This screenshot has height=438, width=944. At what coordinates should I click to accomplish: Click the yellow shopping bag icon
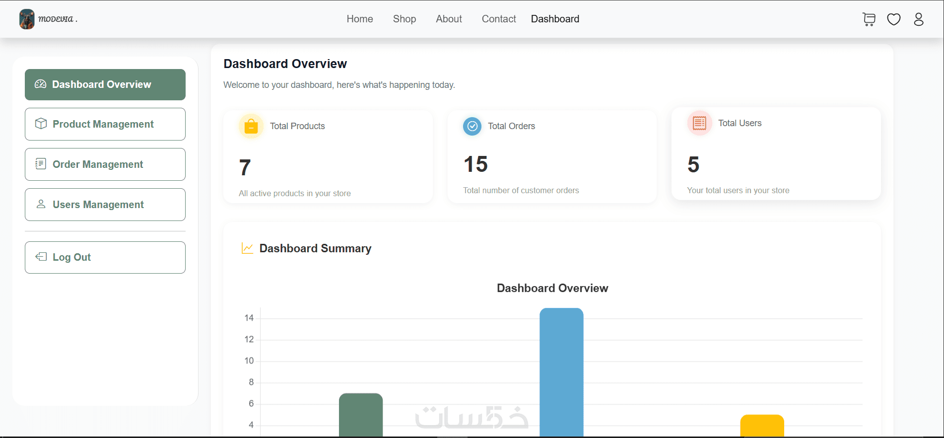(x=251, y=126)
